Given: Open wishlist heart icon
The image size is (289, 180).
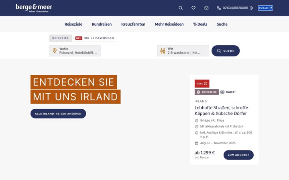Looking at the screenshot, I should pos(193,8).
